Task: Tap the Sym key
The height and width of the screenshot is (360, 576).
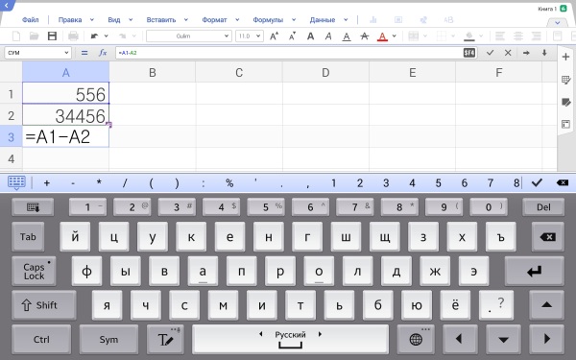Action: tap(108, 339)
